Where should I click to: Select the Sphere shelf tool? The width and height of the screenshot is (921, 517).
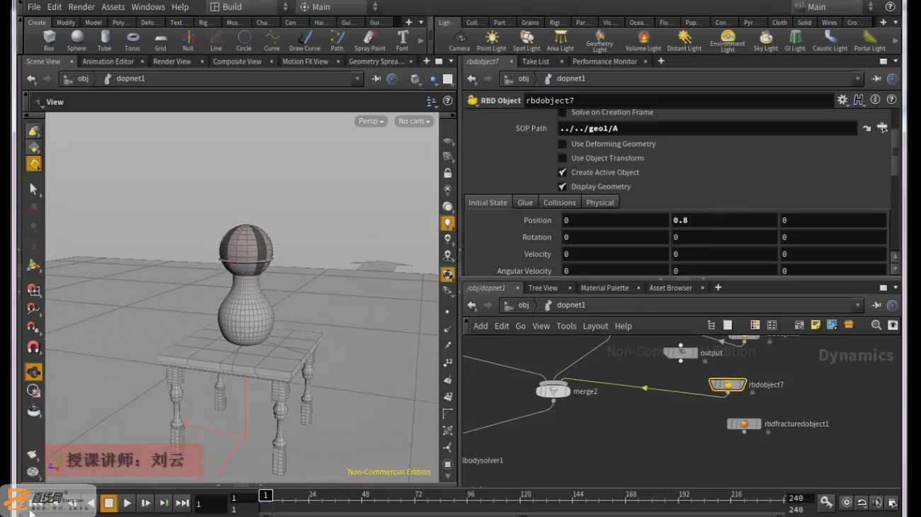click(77, 40)
